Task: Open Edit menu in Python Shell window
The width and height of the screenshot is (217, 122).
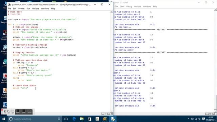Action: click(116, 6)
